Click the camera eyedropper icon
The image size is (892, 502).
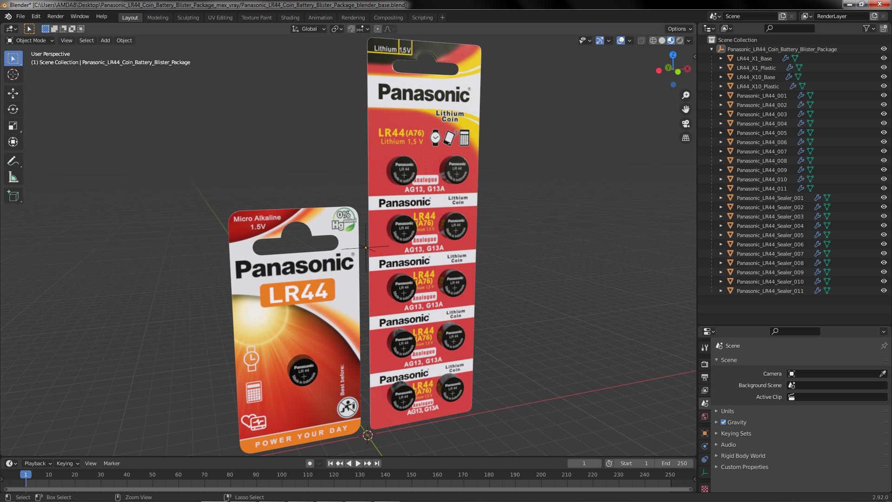[x=883, y=374]
